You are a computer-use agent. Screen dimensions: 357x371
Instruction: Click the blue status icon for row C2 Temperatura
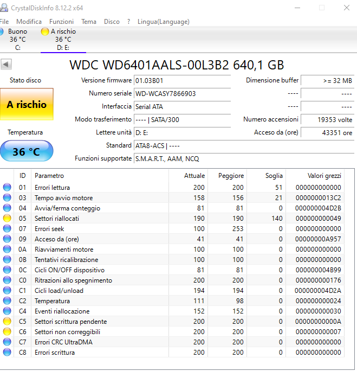(x=7, y=300)
